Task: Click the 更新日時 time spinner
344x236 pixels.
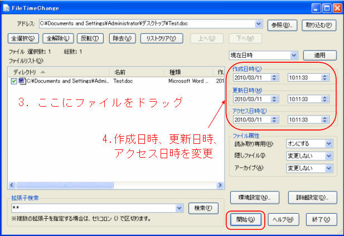Action: [x=325, y=99]
